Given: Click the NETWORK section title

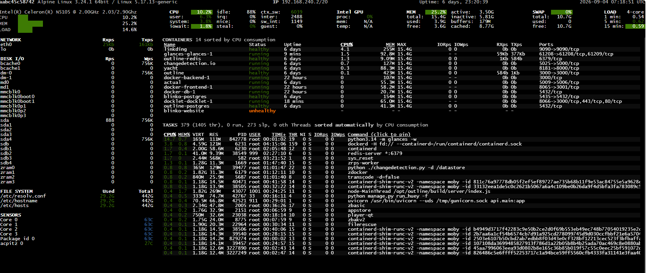Looking at the screenshot, I should [11, 40].
